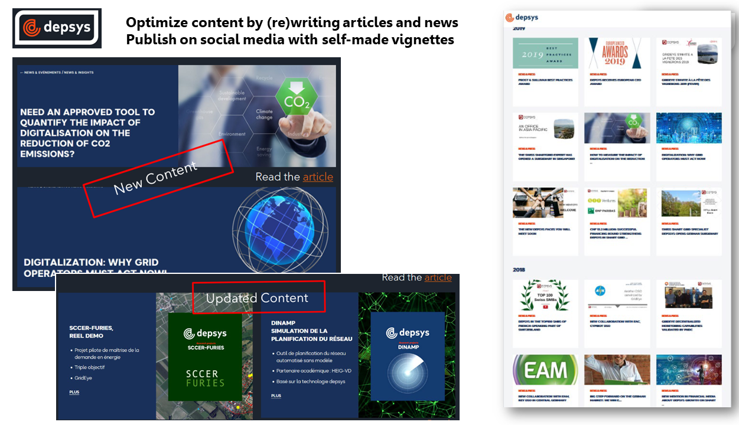
Task: Click 'PLUS' link under SCCER-FURIES Reel Demo
Action: (74, 392)
